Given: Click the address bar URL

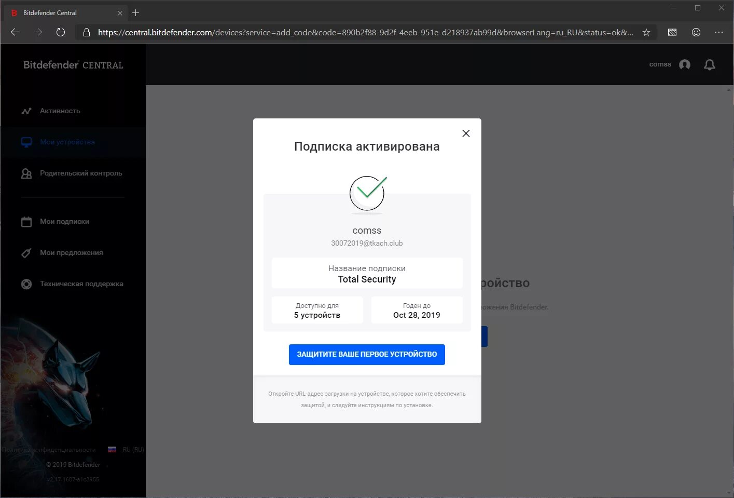Looking at the screenshot, I should [x=365, y=32].
